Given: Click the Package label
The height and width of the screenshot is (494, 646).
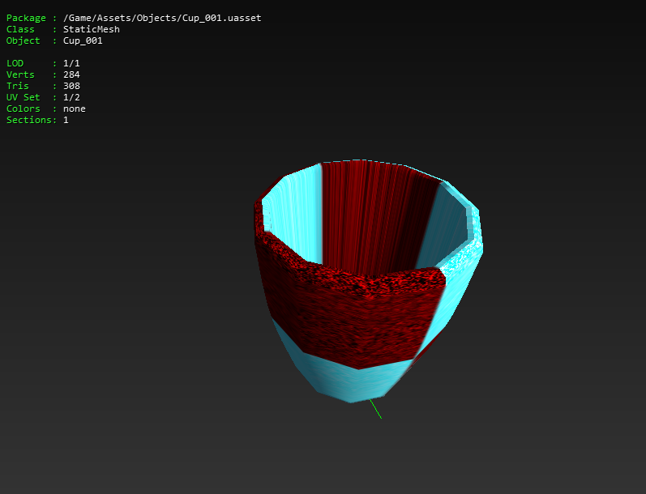Looking at the screenshot, I should point(26,18).
